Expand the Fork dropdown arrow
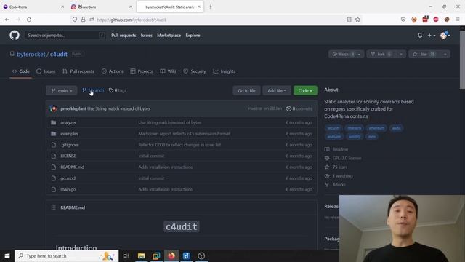 (401, 55)
